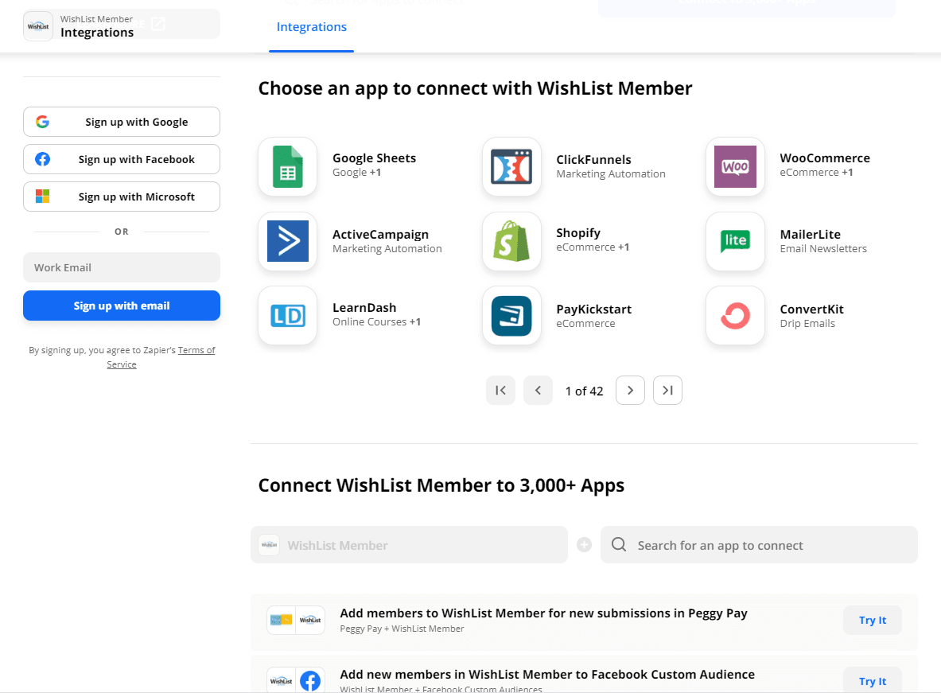Choose the WooCommerce app icon

(x=735, y=166)
